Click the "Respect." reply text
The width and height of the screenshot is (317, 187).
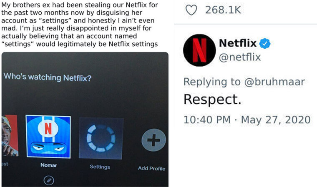tap(212, 100)
